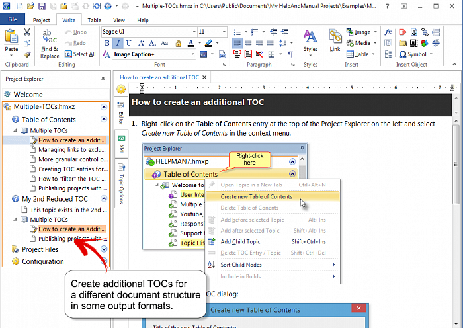The width and height of the screenshot is (463, 328).
Task: Select 'Managing links to exclu...' topic
Action: point(70,149)
